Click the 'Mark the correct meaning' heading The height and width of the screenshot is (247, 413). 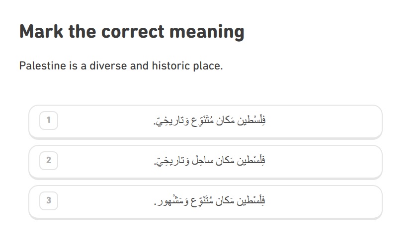point(132,32)
